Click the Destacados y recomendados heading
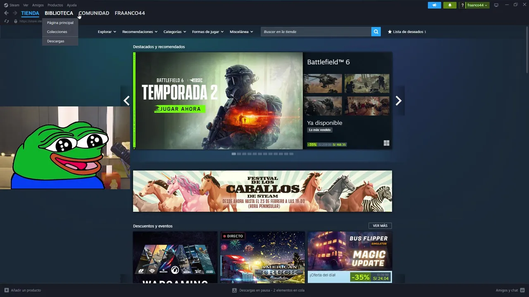The width and height of the screenshot is (529, 297). 159,47
